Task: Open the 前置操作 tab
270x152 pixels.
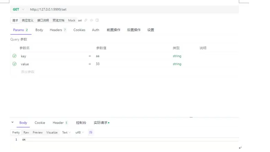Action: pyautogui.click(x=114, y=30)
